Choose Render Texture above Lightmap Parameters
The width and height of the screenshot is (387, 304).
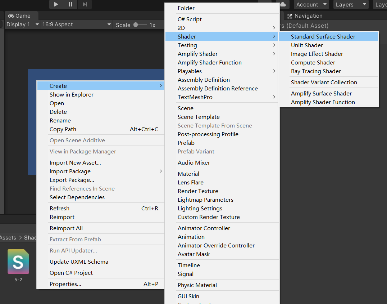222,191
